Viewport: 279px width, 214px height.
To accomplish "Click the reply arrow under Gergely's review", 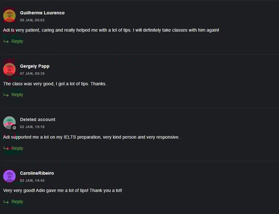I will click(x=6, y=95).
